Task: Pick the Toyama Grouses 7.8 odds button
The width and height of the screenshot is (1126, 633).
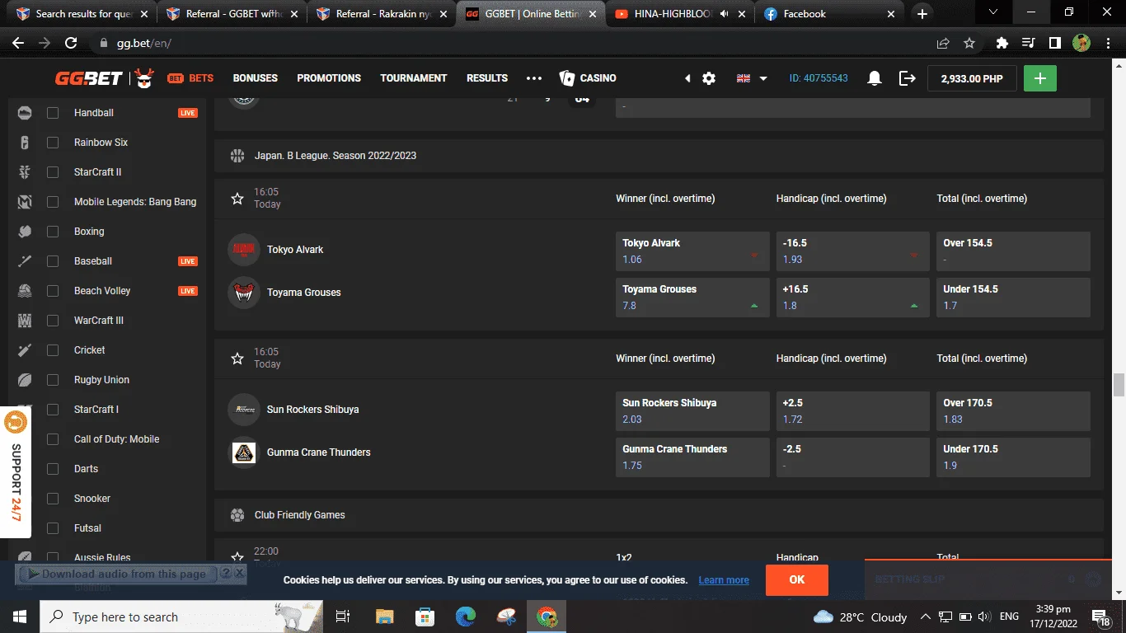Action: coord(692,298)
